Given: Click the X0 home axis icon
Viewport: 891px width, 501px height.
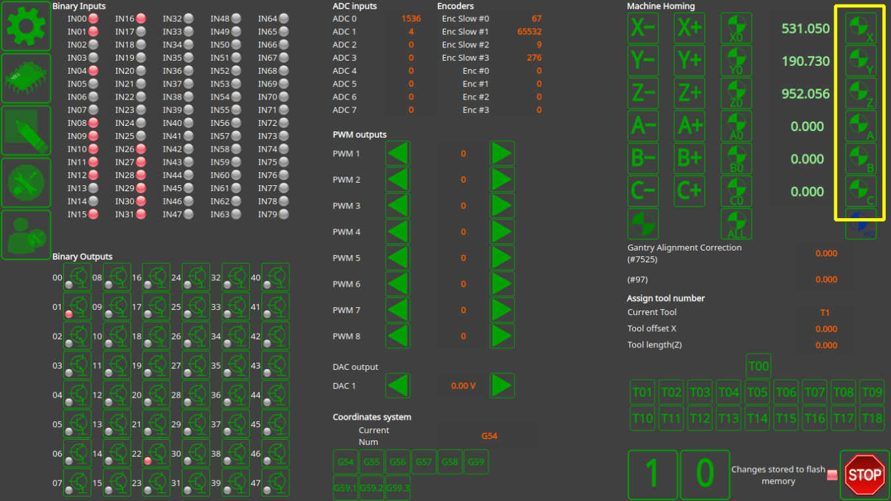Looking at the screenshot, I should coord(736,29).
